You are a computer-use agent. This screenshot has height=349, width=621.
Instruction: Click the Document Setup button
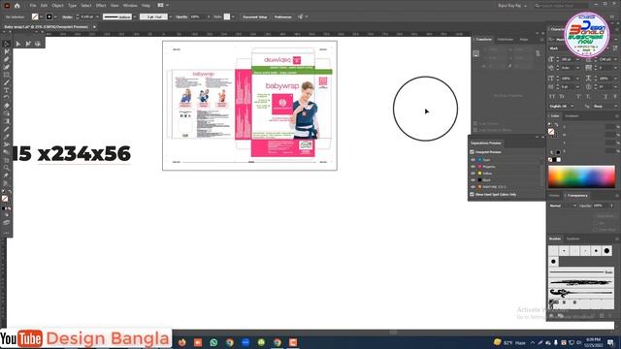click(254, 16)
